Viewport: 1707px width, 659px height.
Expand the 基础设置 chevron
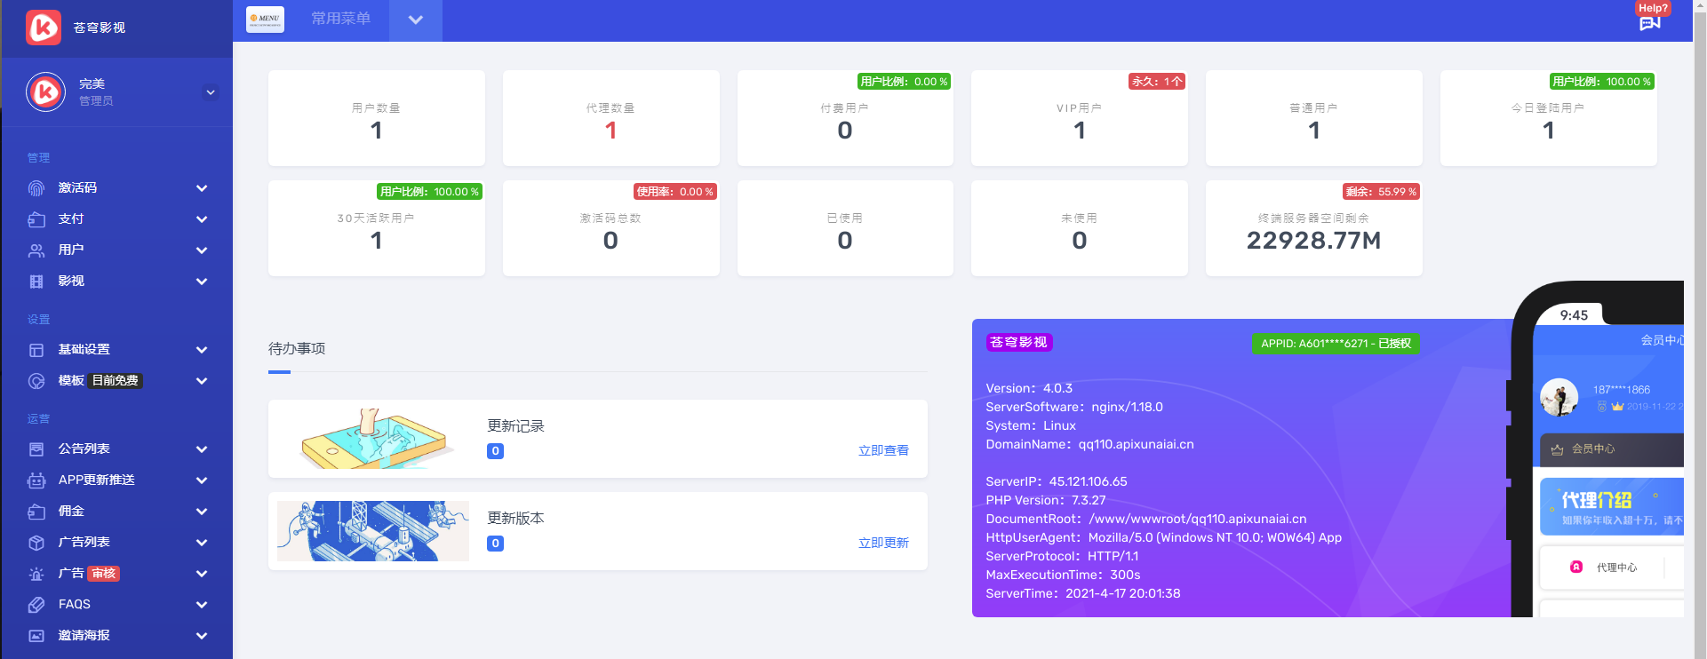tap(202, 350)
